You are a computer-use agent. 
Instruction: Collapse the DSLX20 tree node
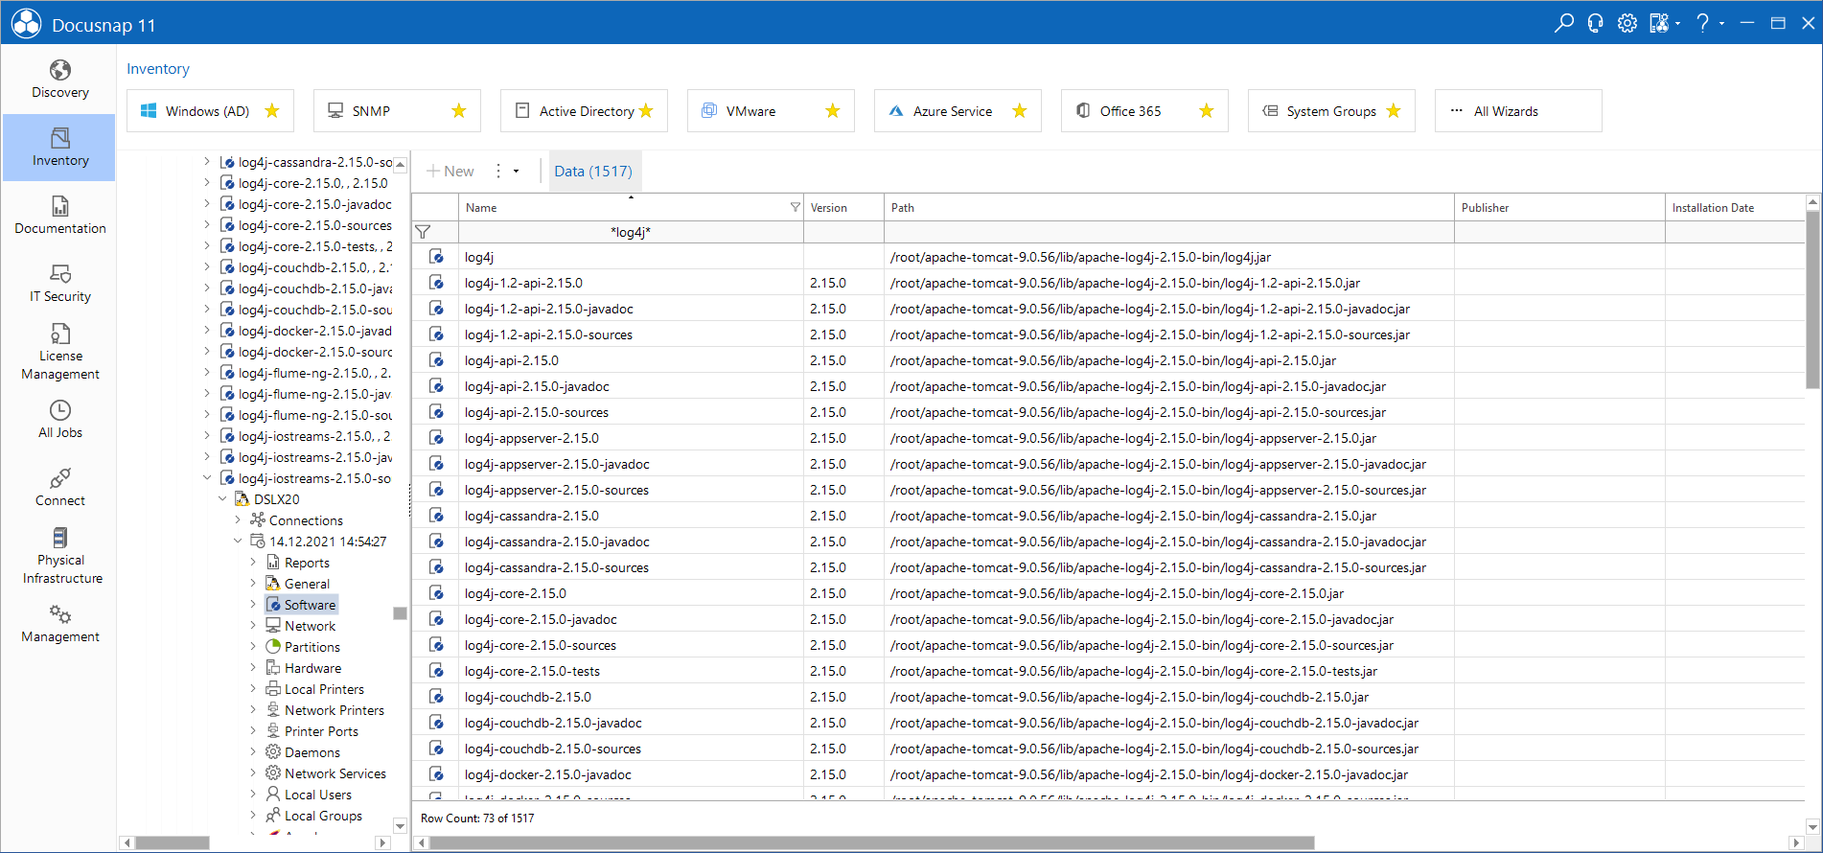coord(222,499)
